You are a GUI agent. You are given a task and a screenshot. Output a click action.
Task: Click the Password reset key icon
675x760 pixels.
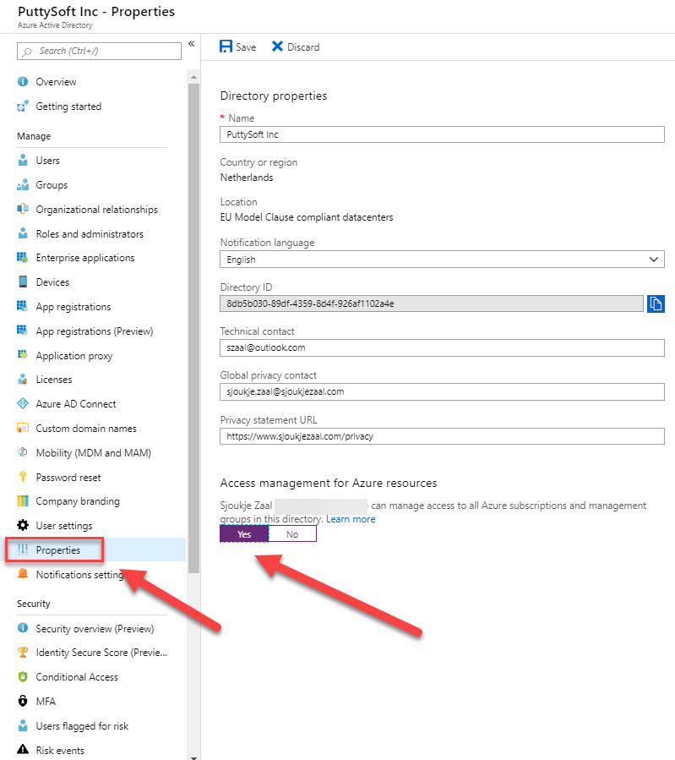pyautogui.click(x=23, y=477)
